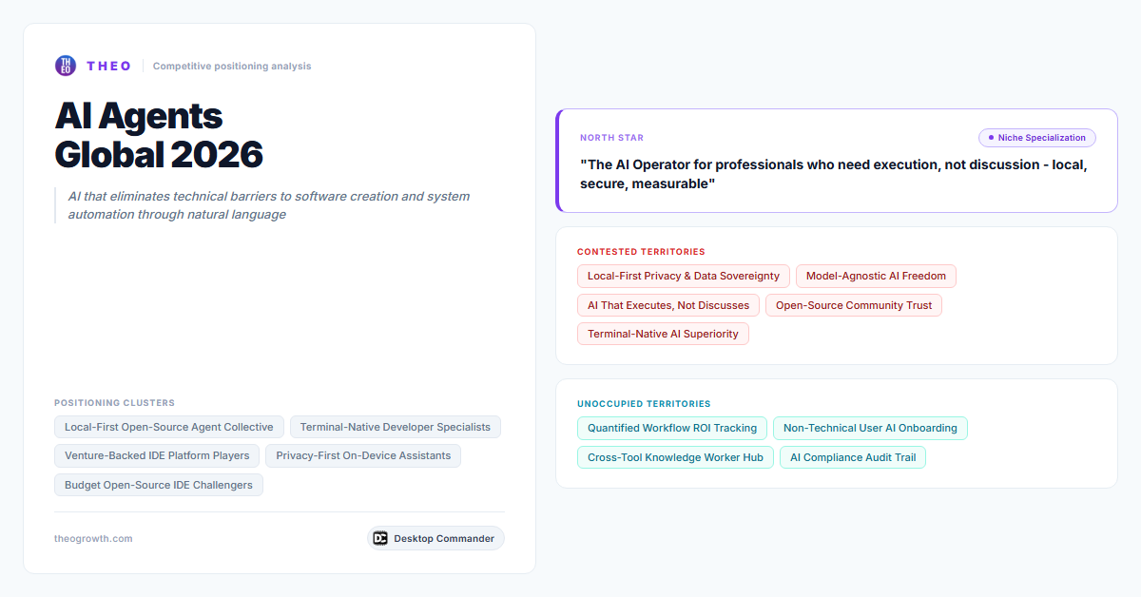This screenshot has width=1141, height=597.
Task: Click the 'Niche Specialization' badge
Action: [x=1037, y=138]
